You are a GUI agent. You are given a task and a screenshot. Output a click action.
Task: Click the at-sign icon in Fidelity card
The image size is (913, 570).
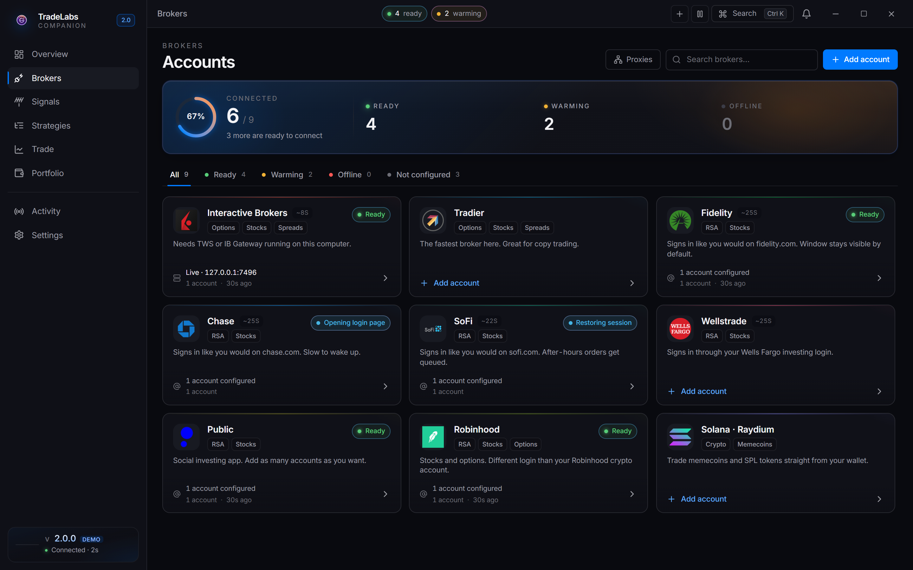pos(671,278)
